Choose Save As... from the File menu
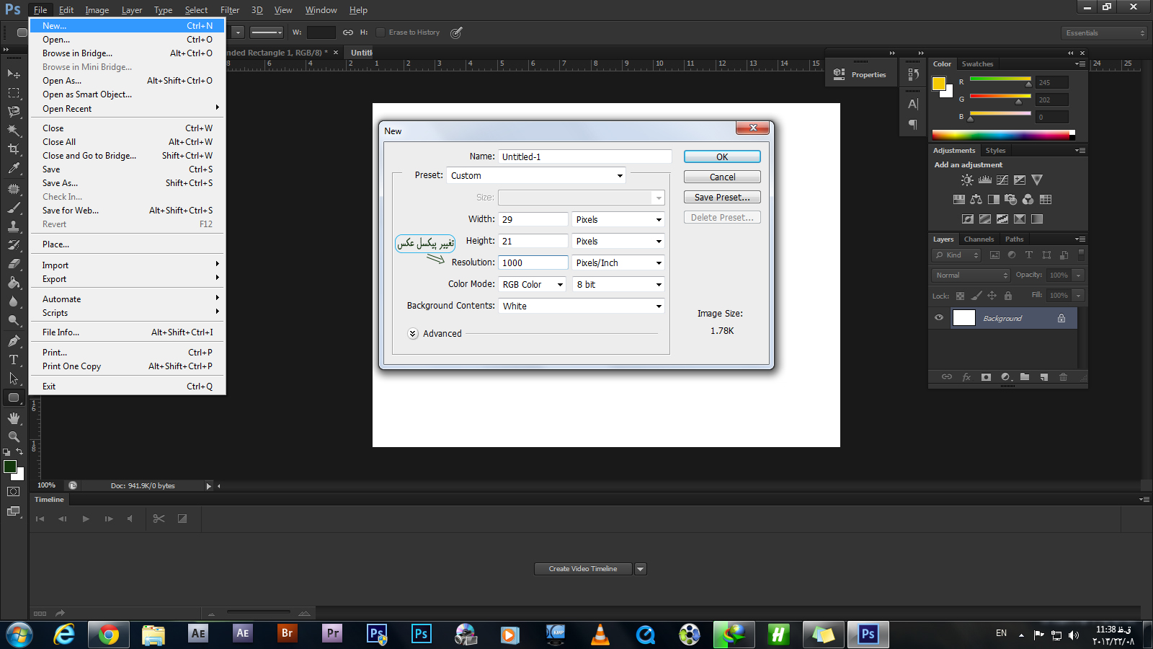Screen dimensions: 1153x649 (128, 183)
